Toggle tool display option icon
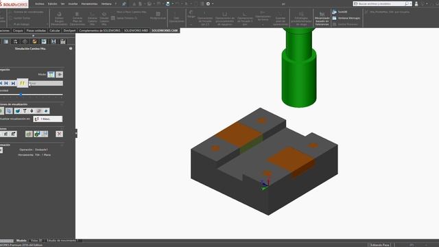 click(25, 111)
